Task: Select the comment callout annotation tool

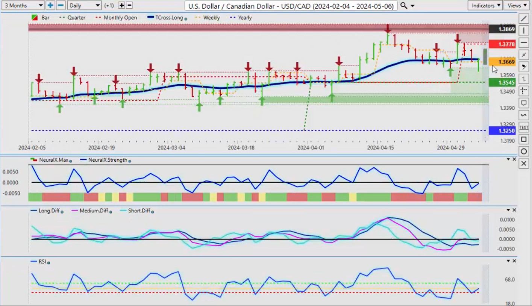Action: [523, 103]
